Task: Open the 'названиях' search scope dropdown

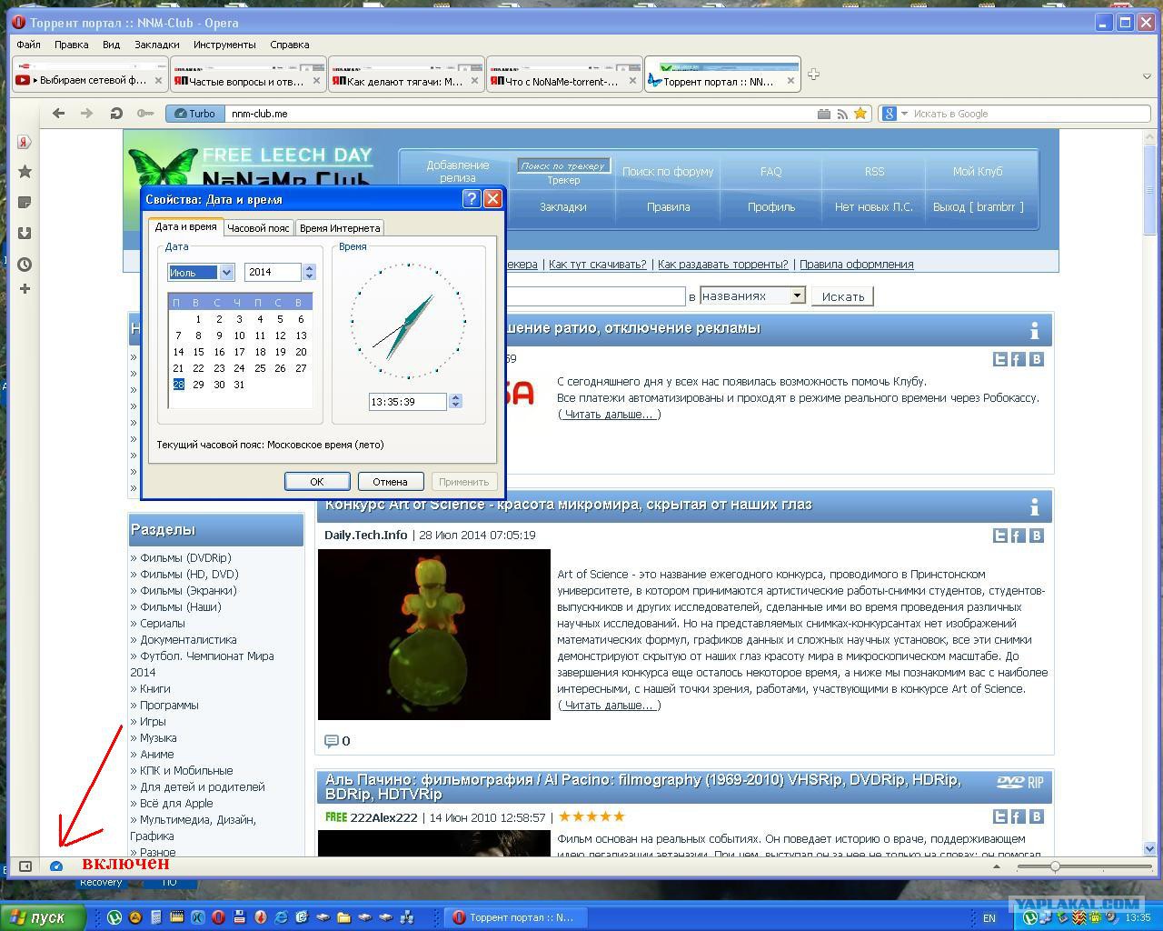Action: (x=753, y=295)
